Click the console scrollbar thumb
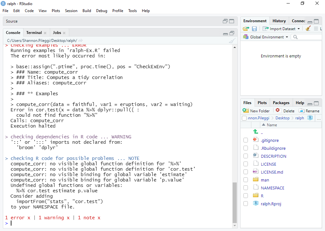This screenshot has width=325, height=231. point(235,202)
